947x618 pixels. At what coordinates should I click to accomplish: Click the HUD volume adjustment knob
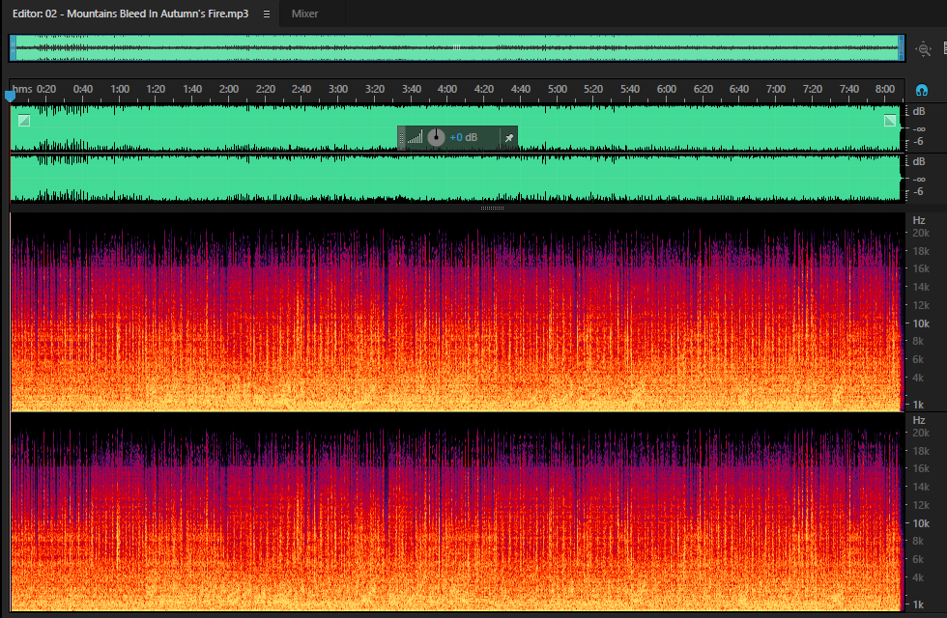tap(436, 137)
